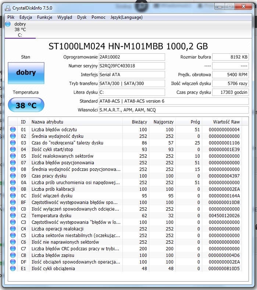The height and width of the screenshot is (290, 257).
Task: Open the Funkcje menu
Action: (x=44, y=17)
